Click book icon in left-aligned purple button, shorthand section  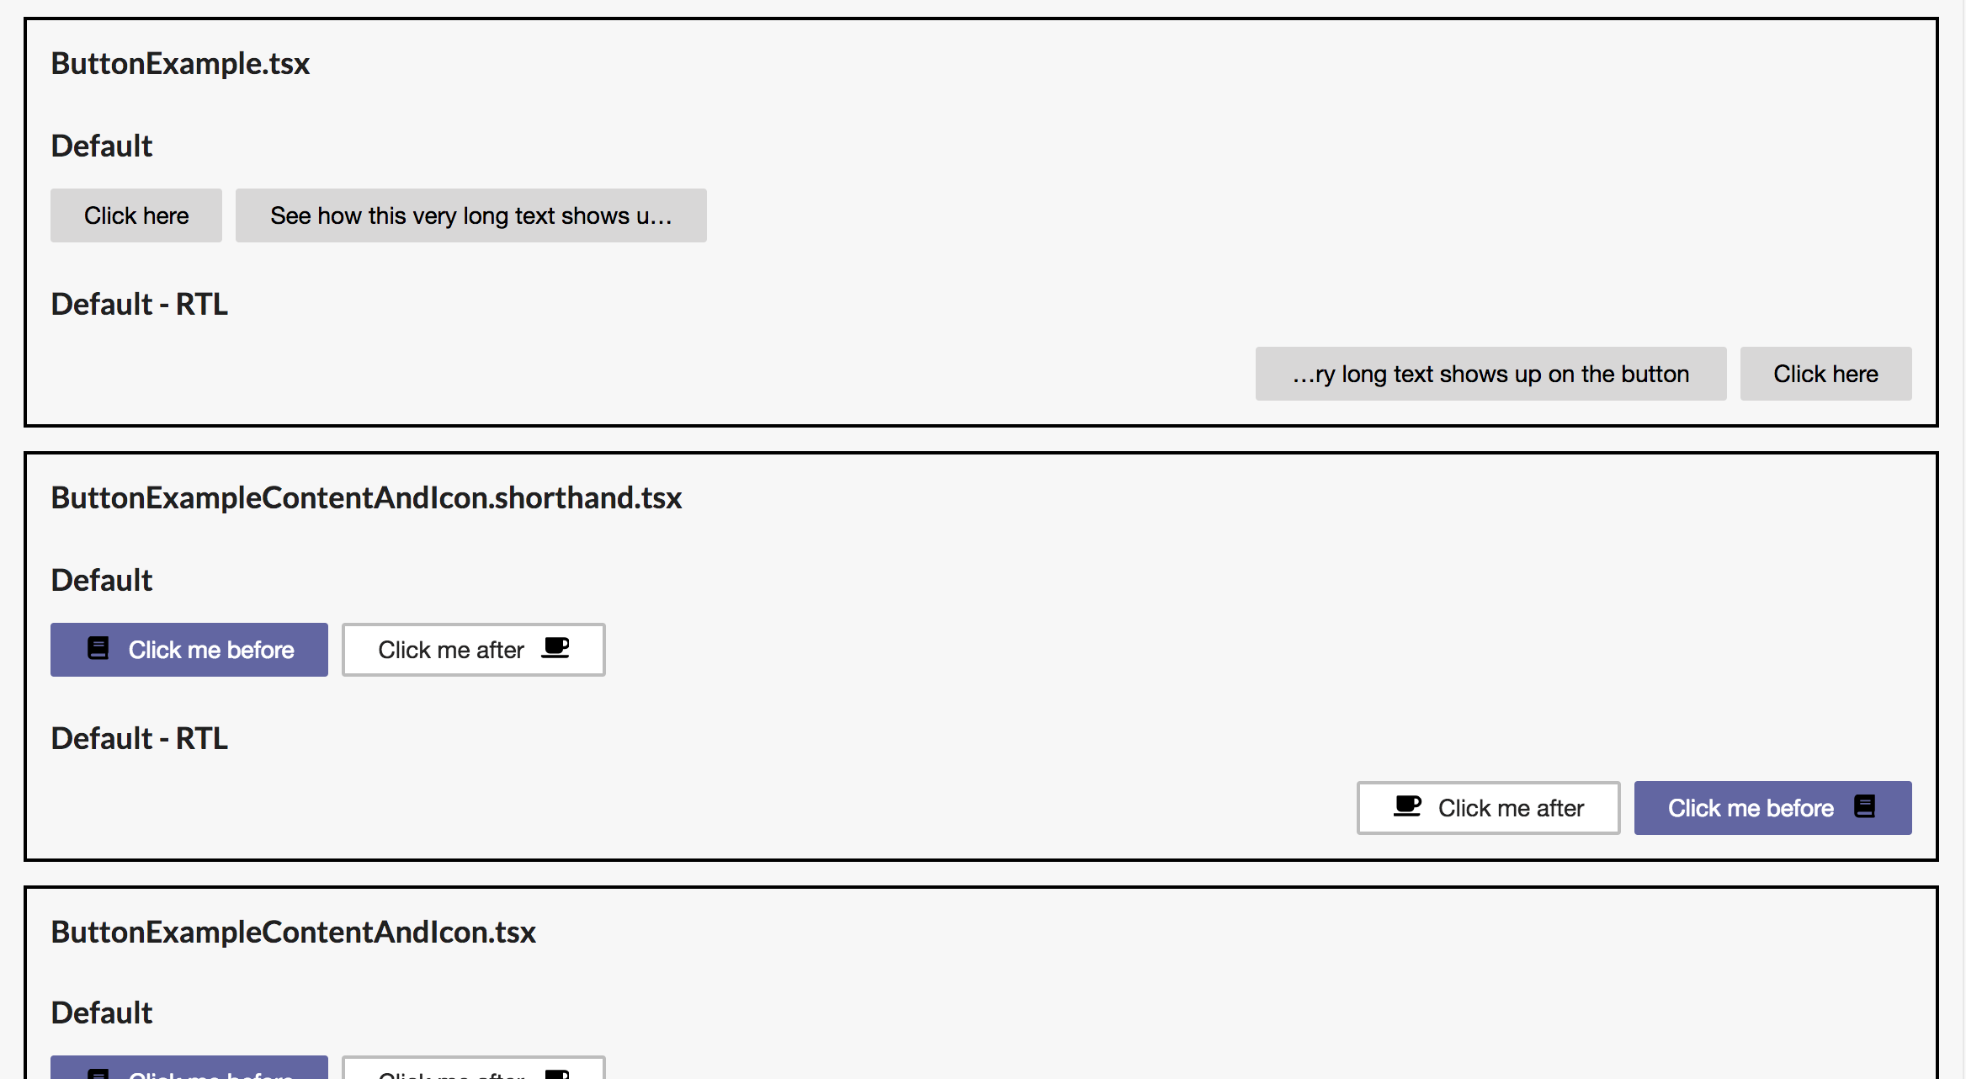click(98, 648)
